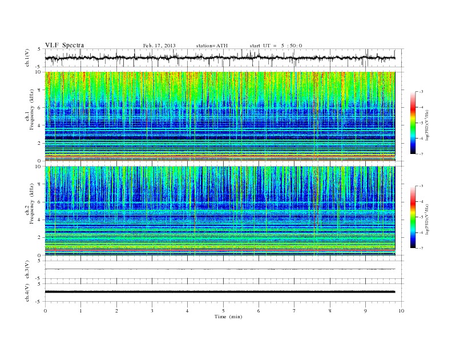Click the "ch.3(V)" axis label
Screen dimensions: 452x349
(x=27, y=270)
